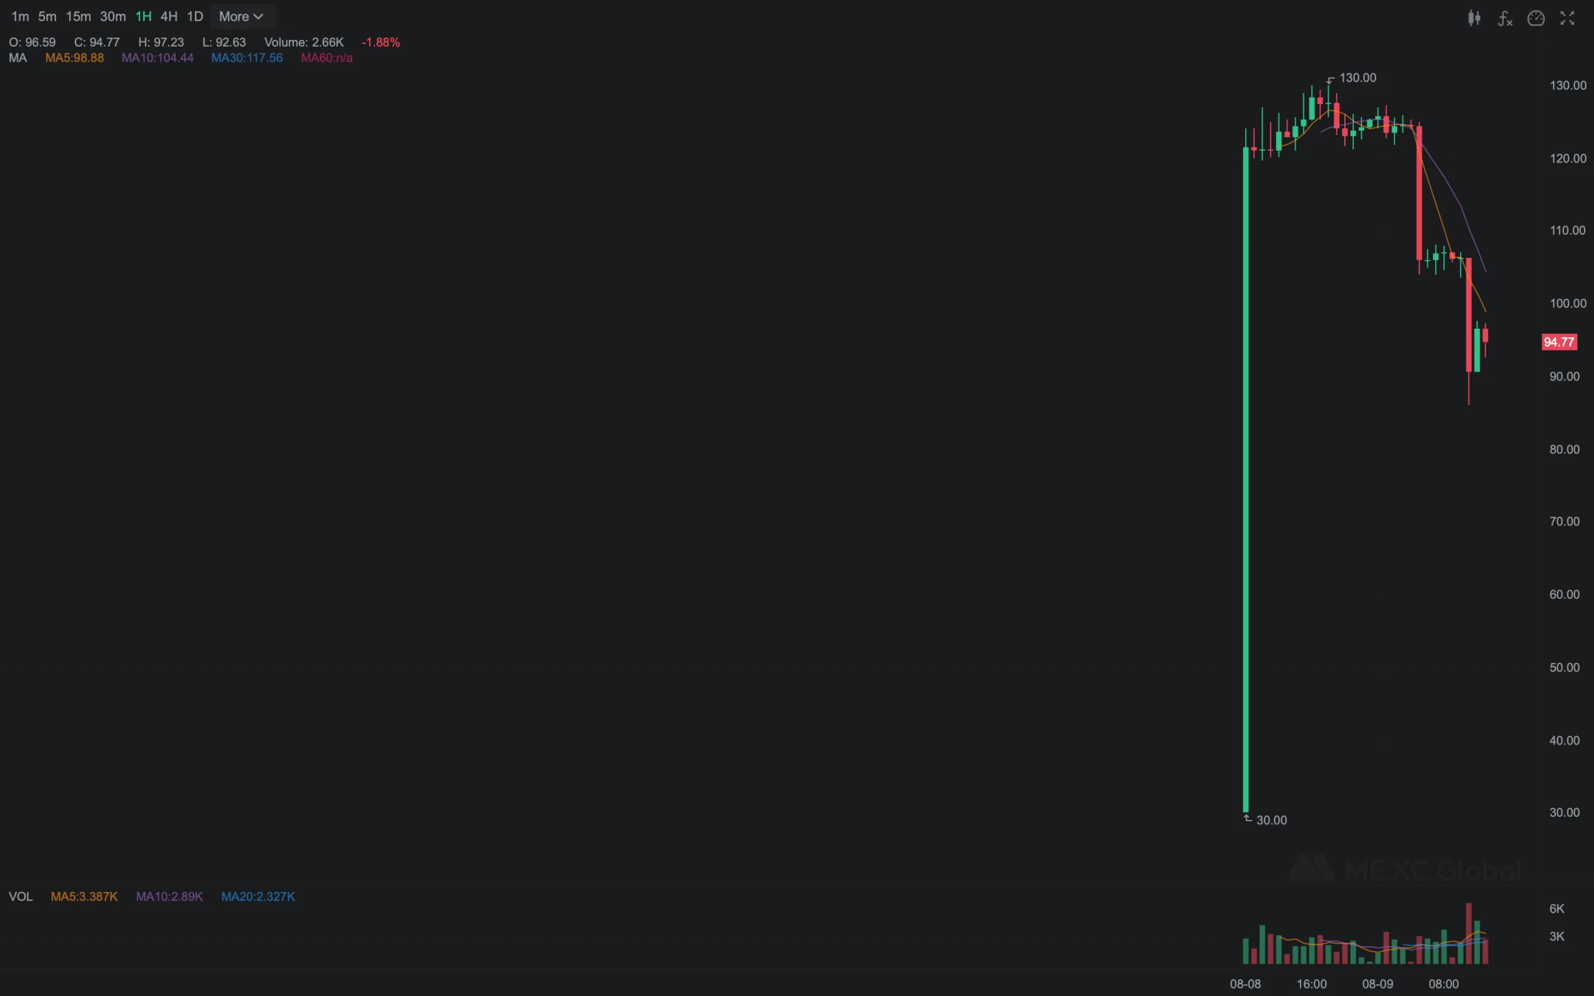Click the 08-08 date axis label
Screen dimensions: 1594x996
(x=1245, y=984)
